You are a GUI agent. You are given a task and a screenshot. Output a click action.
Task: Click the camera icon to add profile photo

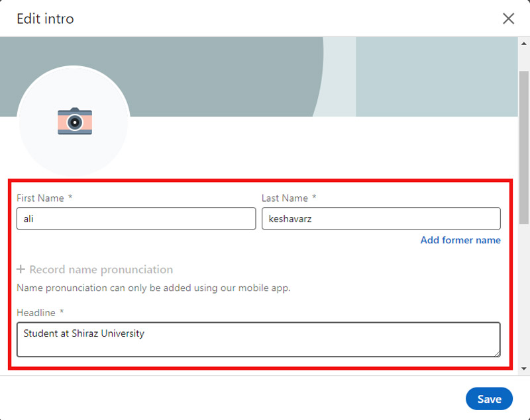coord(74,122)
